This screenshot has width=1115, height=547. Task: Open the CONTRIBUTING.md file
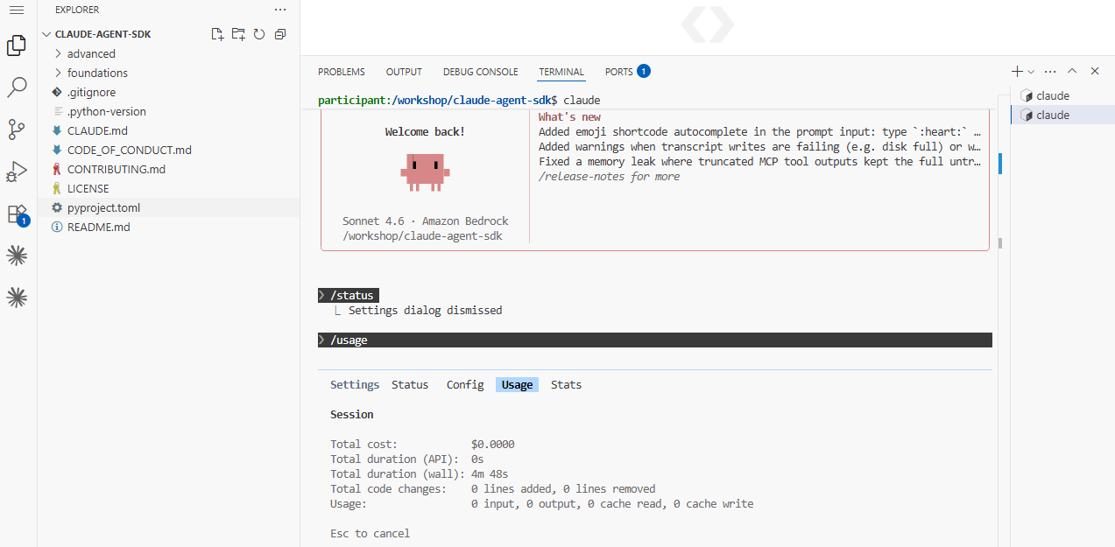[x=168, y=169]
